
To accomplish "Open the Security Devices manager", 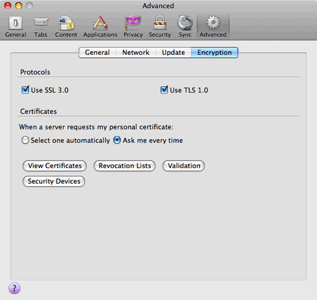I will pyautogui.click(x=54, y=181).
